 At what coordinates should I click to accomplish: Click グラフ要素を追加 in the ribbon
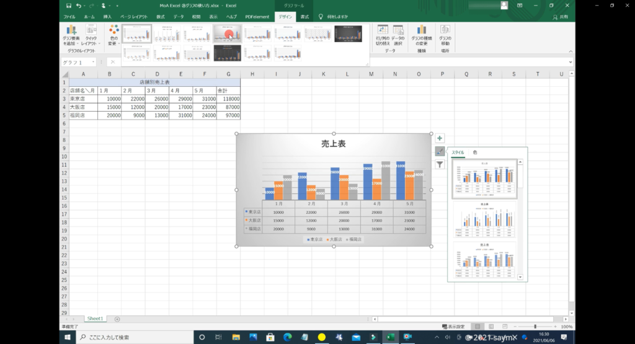pyautogui.click(x=71, y=36)
